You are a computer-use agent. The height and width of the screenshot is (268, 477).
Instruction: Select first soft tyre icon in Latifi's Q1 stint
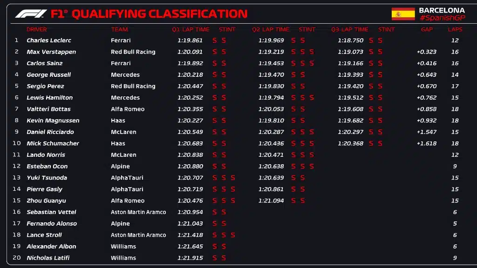click(x=215, y=258)
